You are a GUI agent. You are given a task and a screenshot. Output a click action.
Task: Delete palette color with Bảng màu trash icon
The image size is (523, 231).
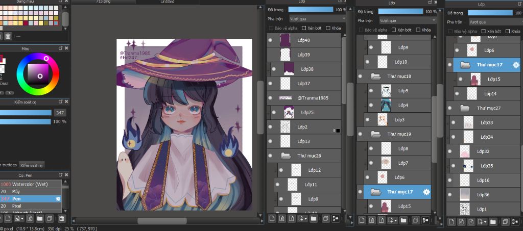(x=8, y=36)
